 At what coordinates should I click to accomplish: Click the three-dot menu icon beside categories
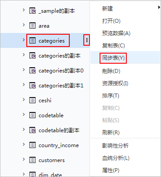point(87,40)
